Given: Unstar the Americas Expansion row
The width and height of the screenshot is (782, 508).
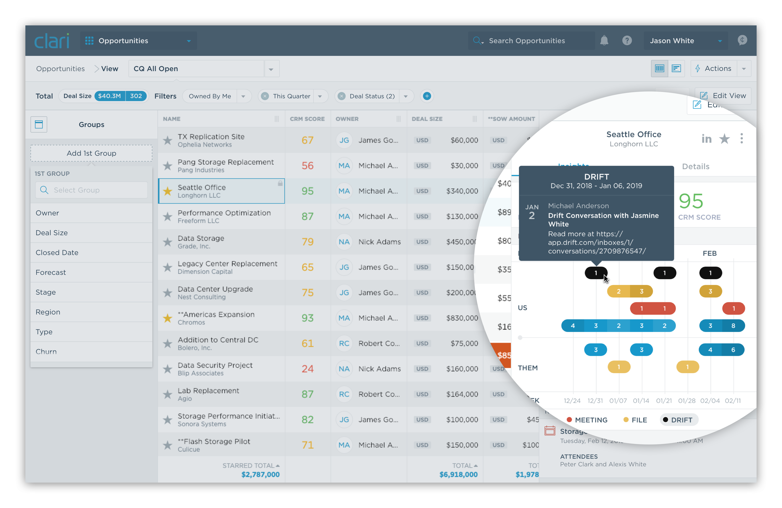Looking at the screenshot, I should click(168, 318).
